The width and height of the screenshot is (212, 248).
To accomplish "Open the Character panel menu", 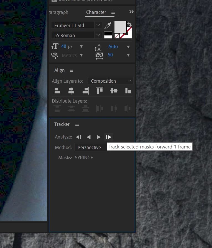I will point(113,12).
